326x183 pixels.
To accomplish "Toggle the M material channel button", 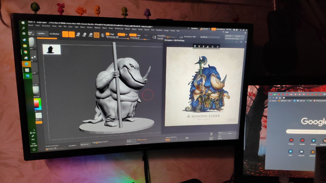I will pos(127,35).
